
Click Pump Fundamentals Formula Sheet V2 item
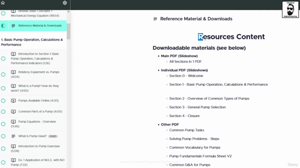coord(201,156)
